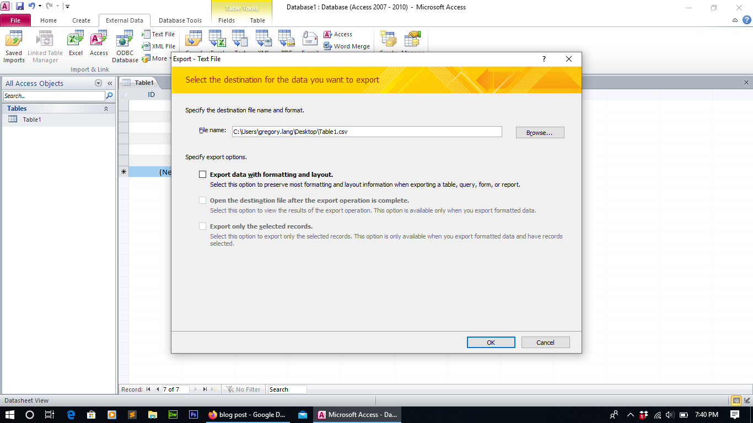Close Table1 document with X
This screenshot has width=753, height=423.
click(746, 83)
